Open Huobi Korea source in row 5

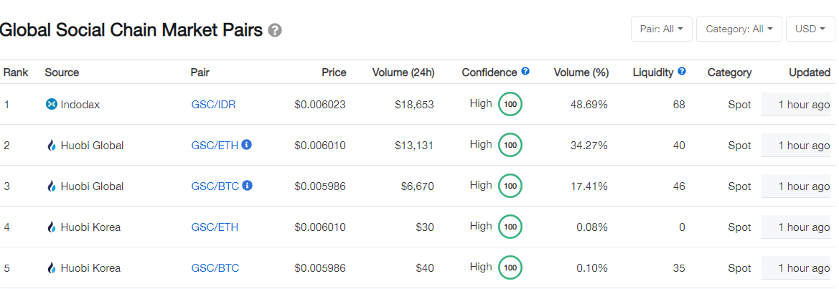click(x=90, y=268)
